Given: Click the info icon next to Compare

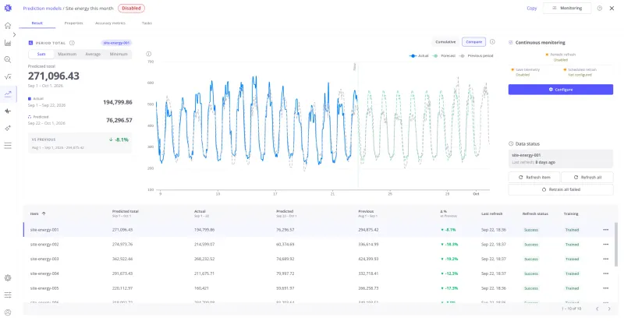Looking at the screenshot, I should tap(492, 42).
